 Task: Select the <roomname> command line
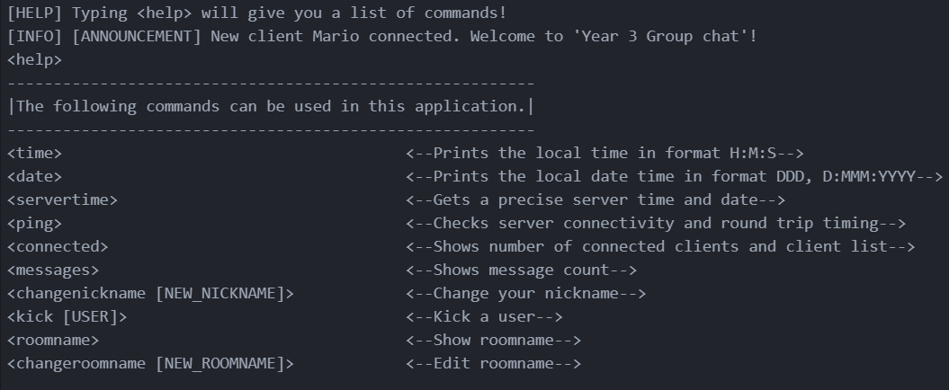[x=53, y=340]
